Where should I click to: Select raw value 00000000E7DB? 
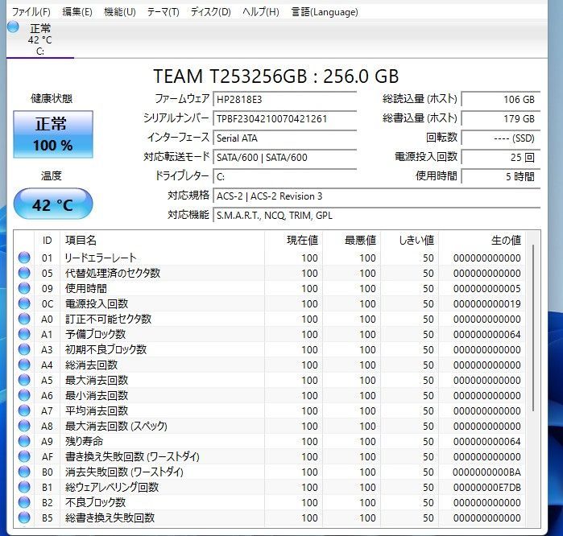tap(486, 487)
